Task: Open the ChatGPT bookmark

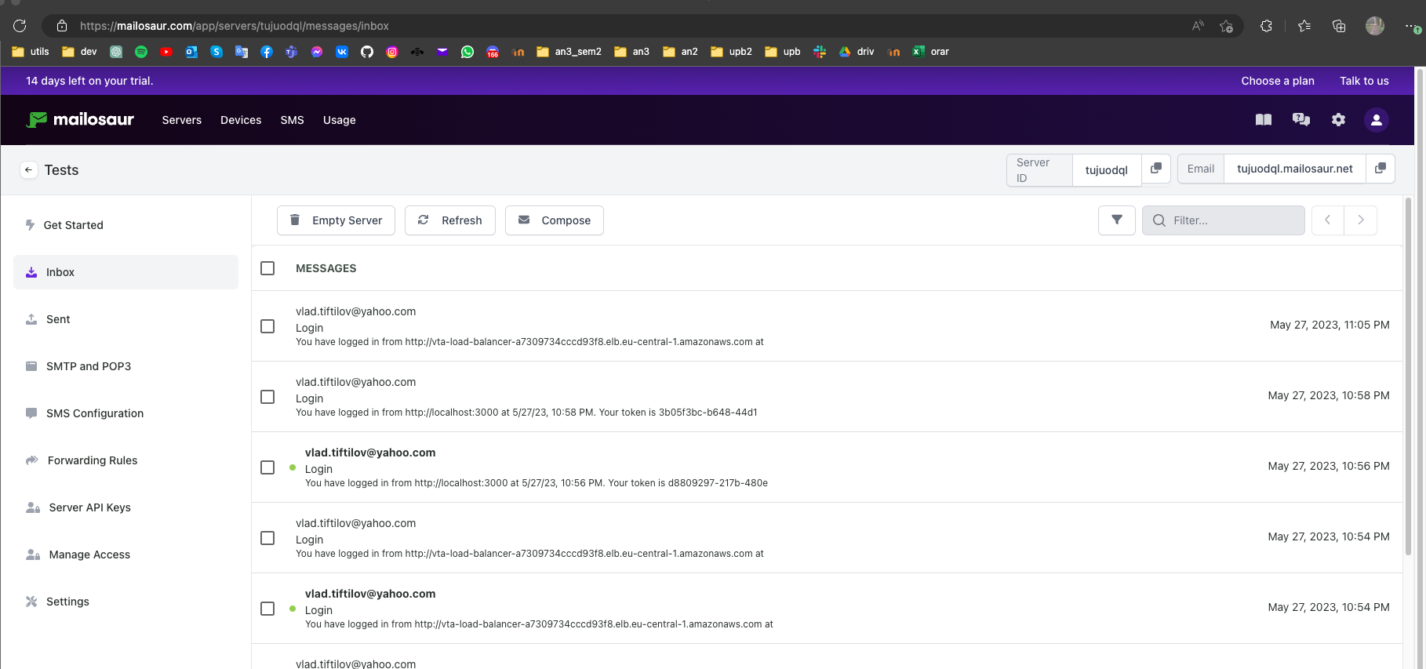Action: click(x=116, y=52)
